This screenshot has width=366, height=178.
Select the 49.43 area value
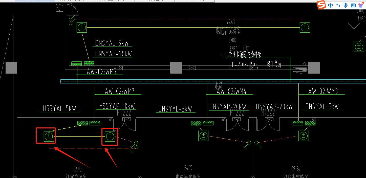point(230,21)
